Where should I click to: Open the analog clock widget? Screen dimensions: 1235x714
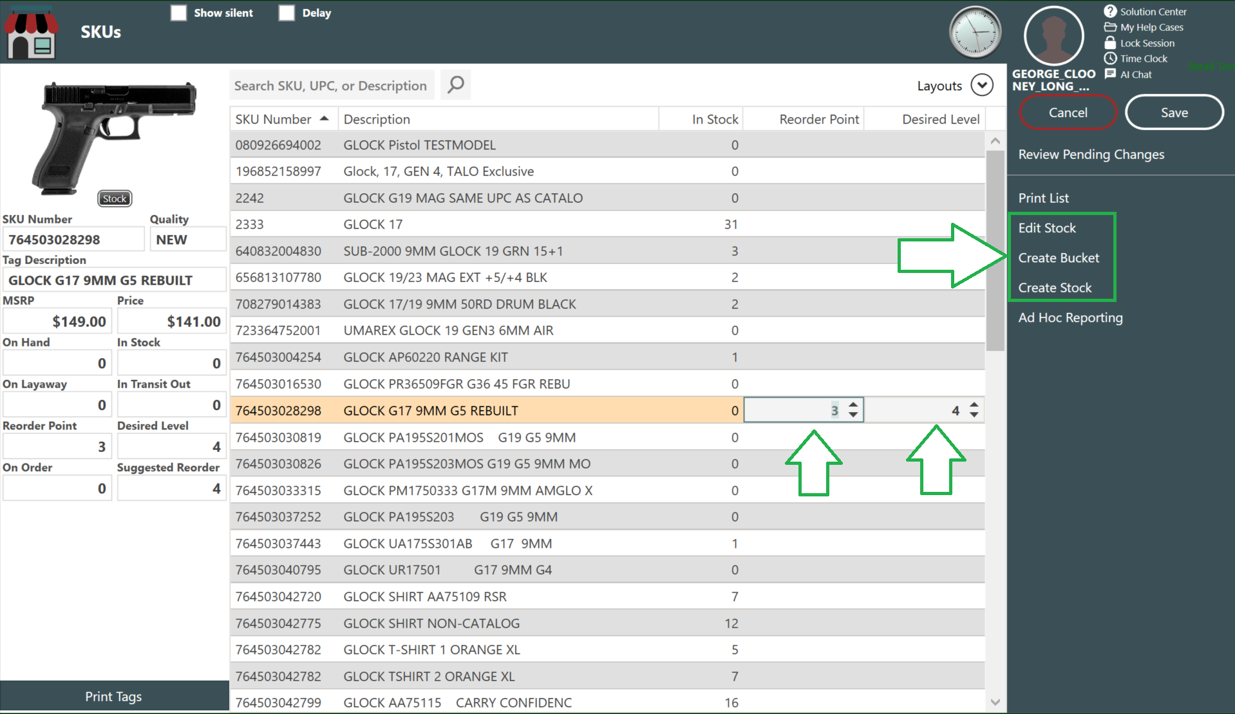point(976,33)
